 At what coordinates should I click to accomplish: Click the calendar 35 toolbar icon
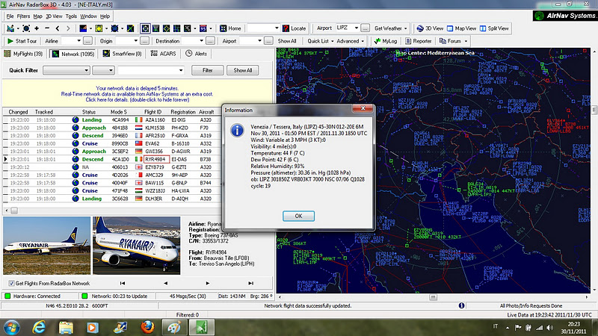[203, 28]
